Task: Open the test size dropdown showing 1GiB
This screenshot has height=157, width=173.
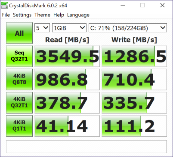Action: click(x=69, y=28)
